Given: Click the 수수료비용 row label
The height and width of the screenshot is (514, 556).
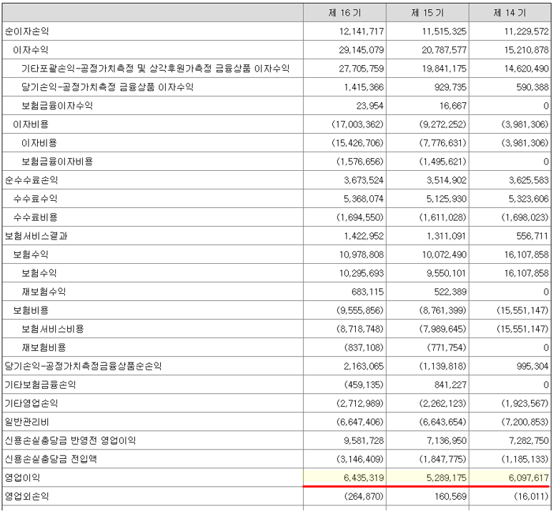Looking at the screenshot, I should click(35, 217).
